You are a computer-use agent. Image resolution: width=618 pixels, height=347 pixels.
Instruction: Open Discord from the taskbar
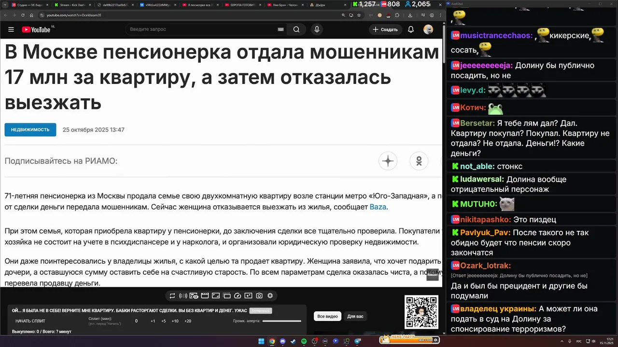tap(282, 341)
